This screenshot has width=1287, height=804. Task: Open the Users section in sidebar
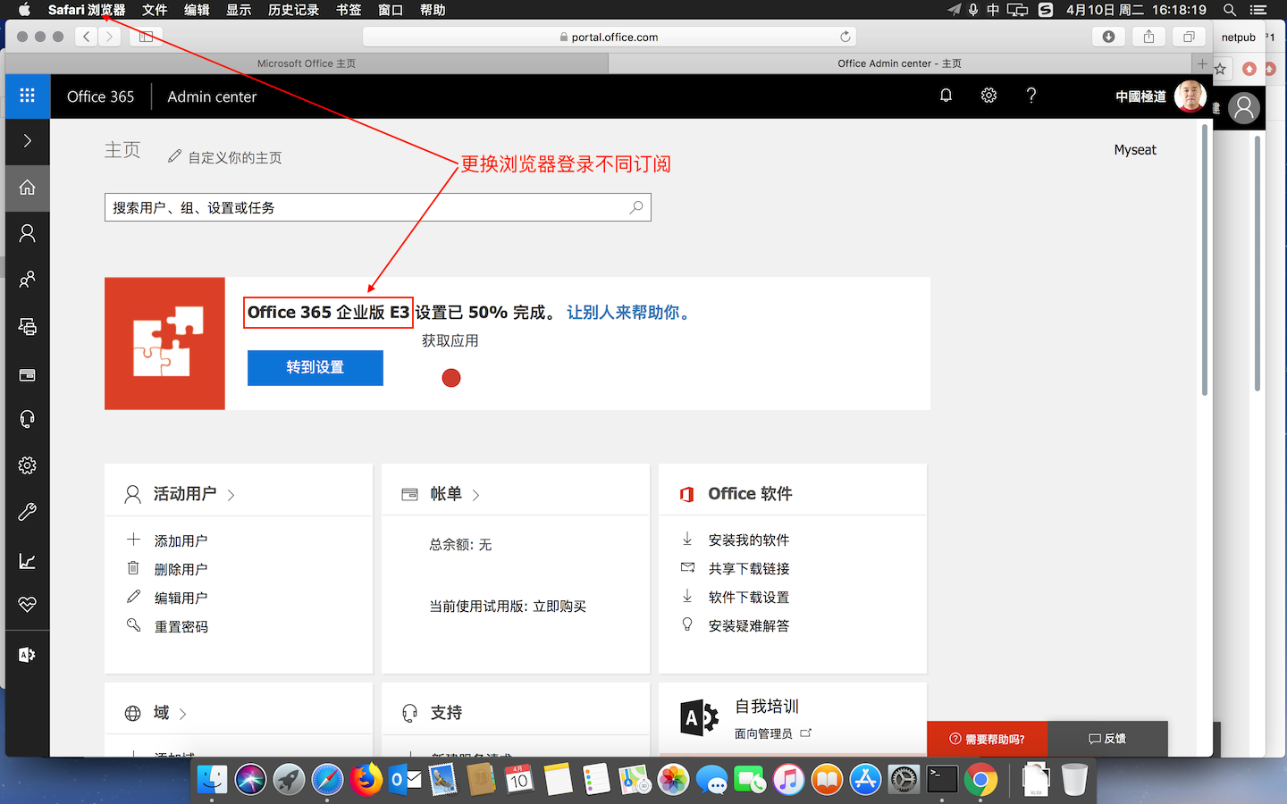click(27, 234)
